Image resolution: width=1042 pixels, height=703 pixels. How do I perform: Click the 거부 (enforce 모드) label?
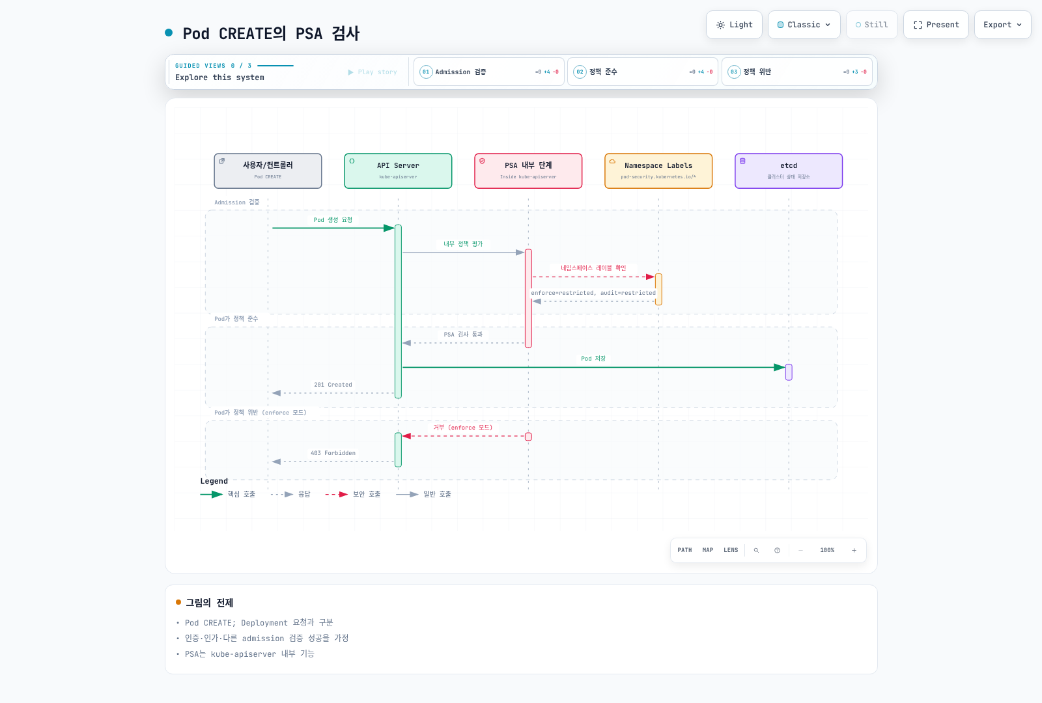463,428
